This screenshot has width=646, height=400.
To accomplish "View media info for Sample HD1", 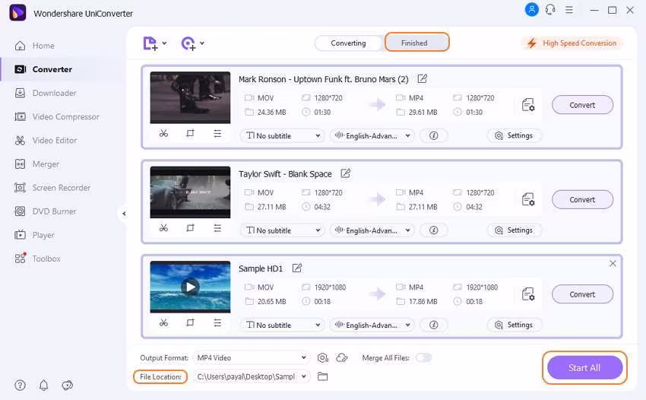I will pos(433,325).
